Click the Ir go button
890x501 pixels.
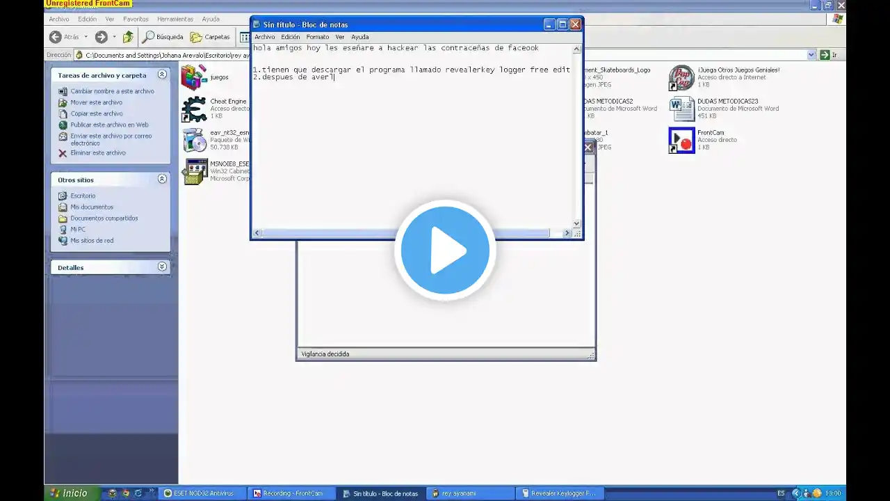pyautogui.click(x=827, y=55)
